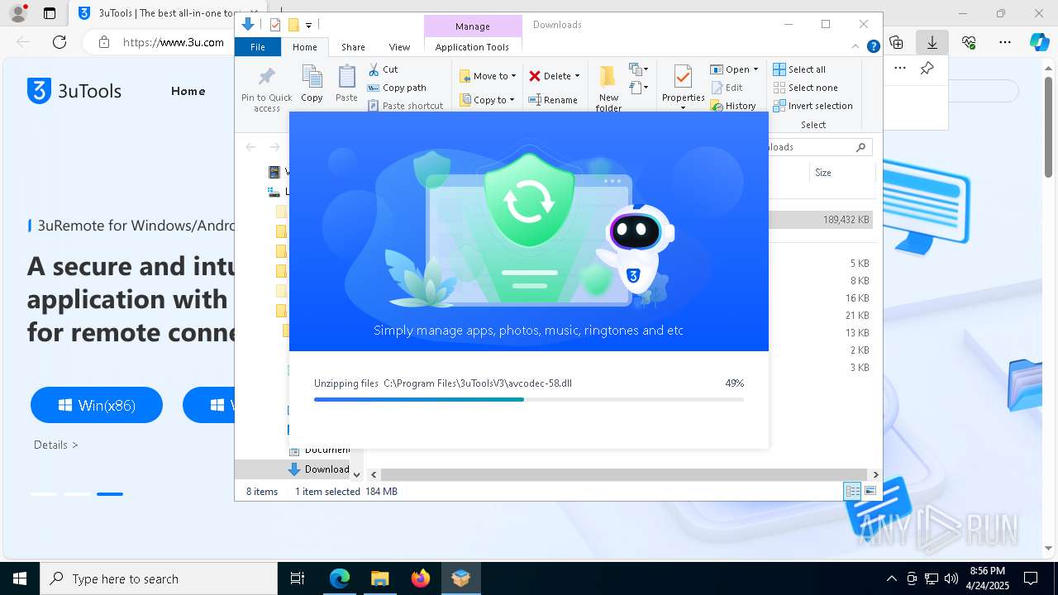Create a New folder from the ribbon

pos(608,88)
